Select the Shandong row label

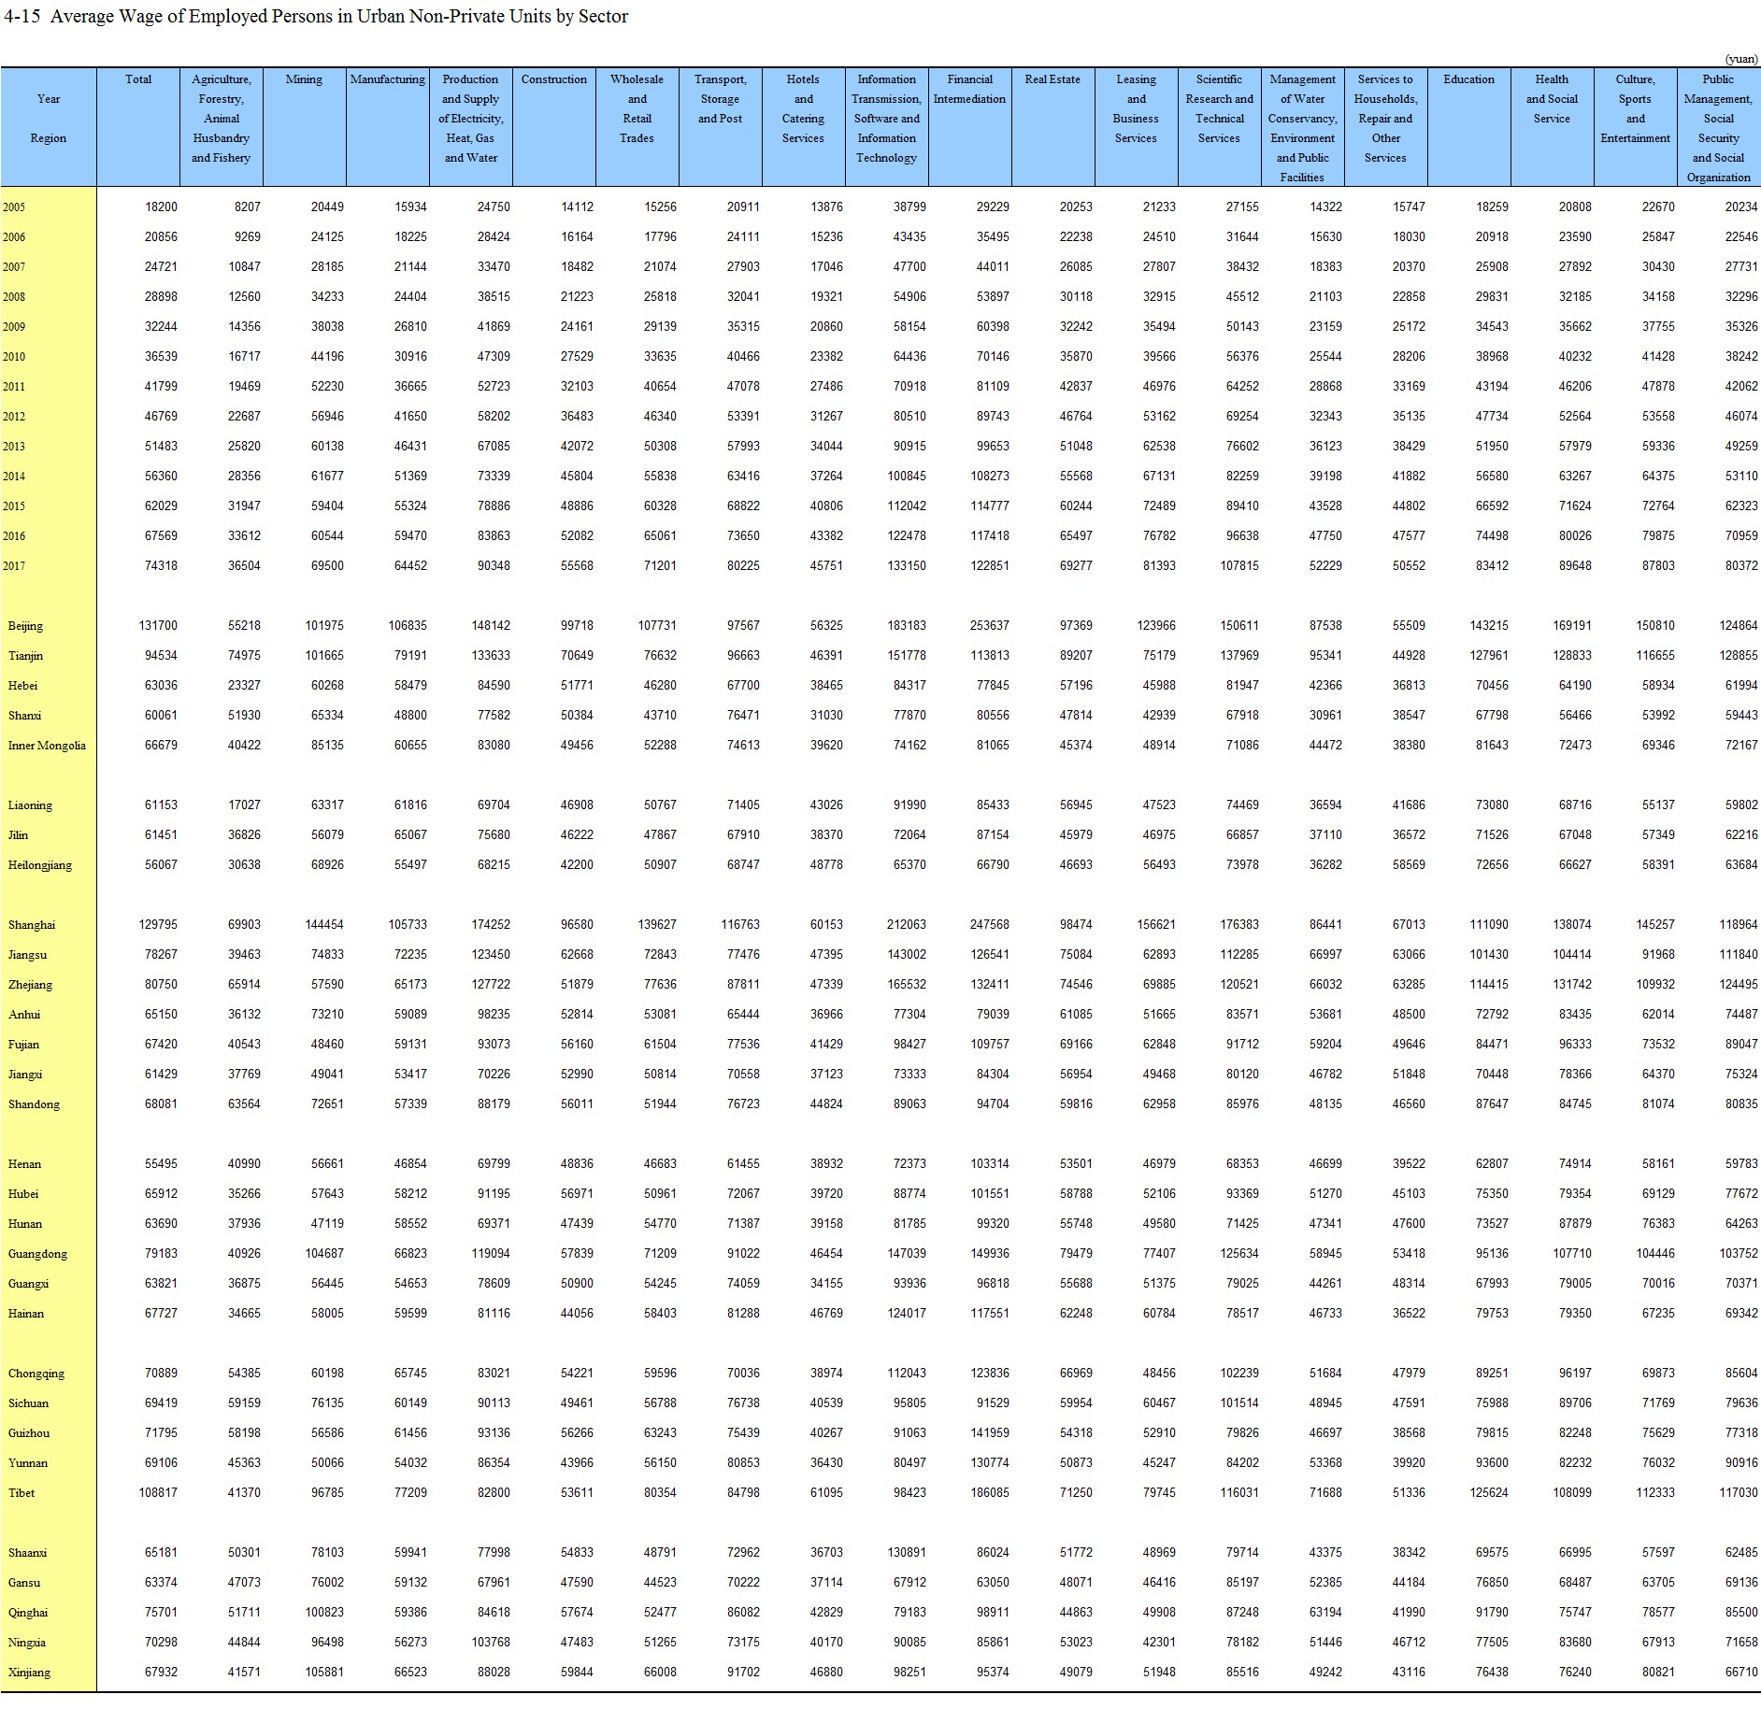pos(34,1104)
